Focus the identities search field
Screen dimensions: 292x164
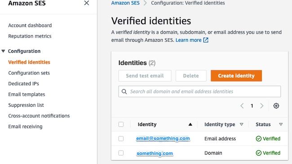pos(199,91)
